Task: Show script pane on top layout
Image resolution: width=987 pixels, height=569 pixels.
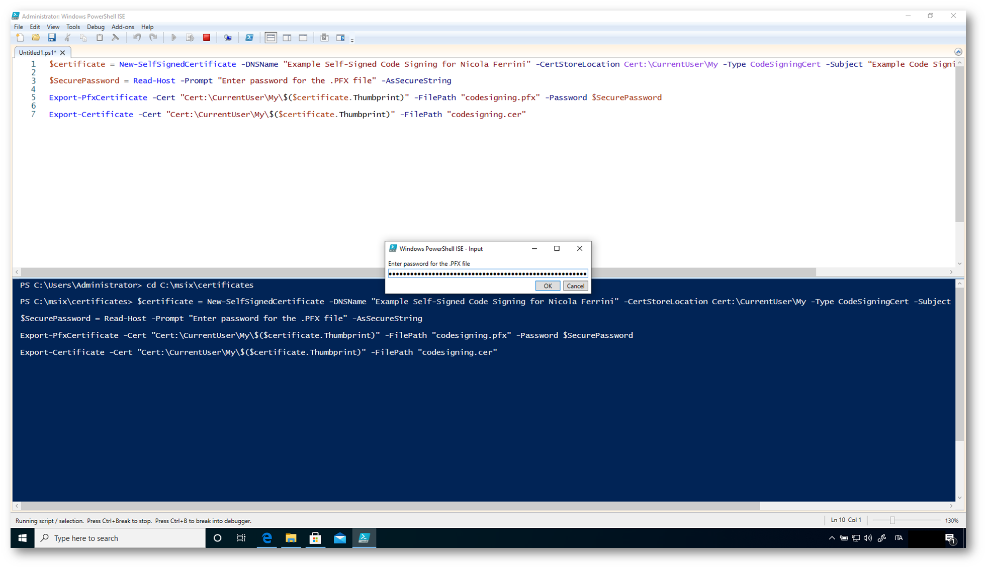Action: tap(271, 38)
